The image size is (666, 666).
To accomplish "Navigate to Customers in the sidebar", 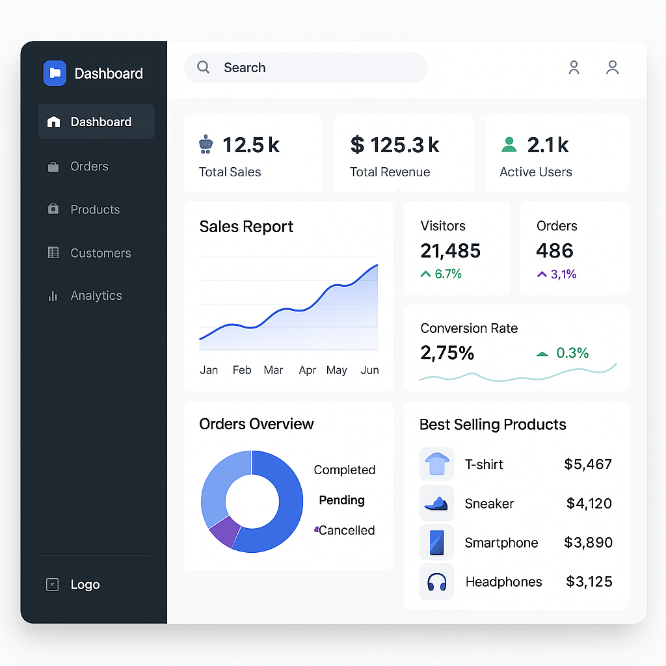I will [100, 253].
